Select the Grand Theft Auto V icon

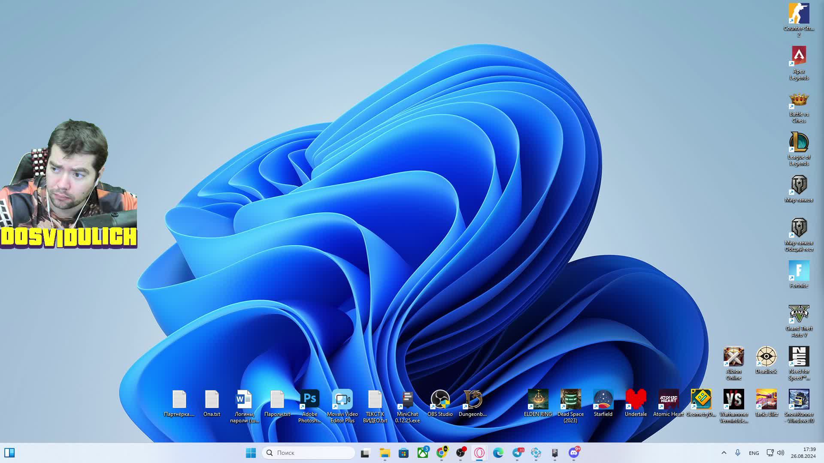(x=799, y=314)
